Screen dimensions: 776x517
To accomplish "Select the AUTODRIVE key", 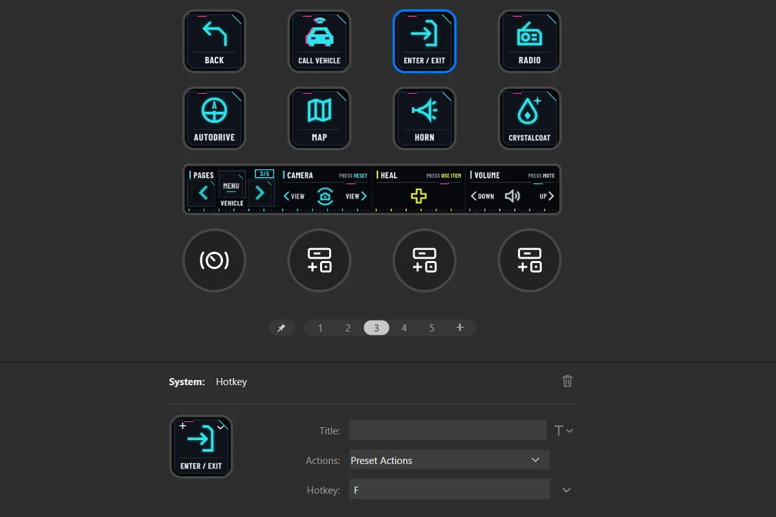I will (x=214, y=118).
